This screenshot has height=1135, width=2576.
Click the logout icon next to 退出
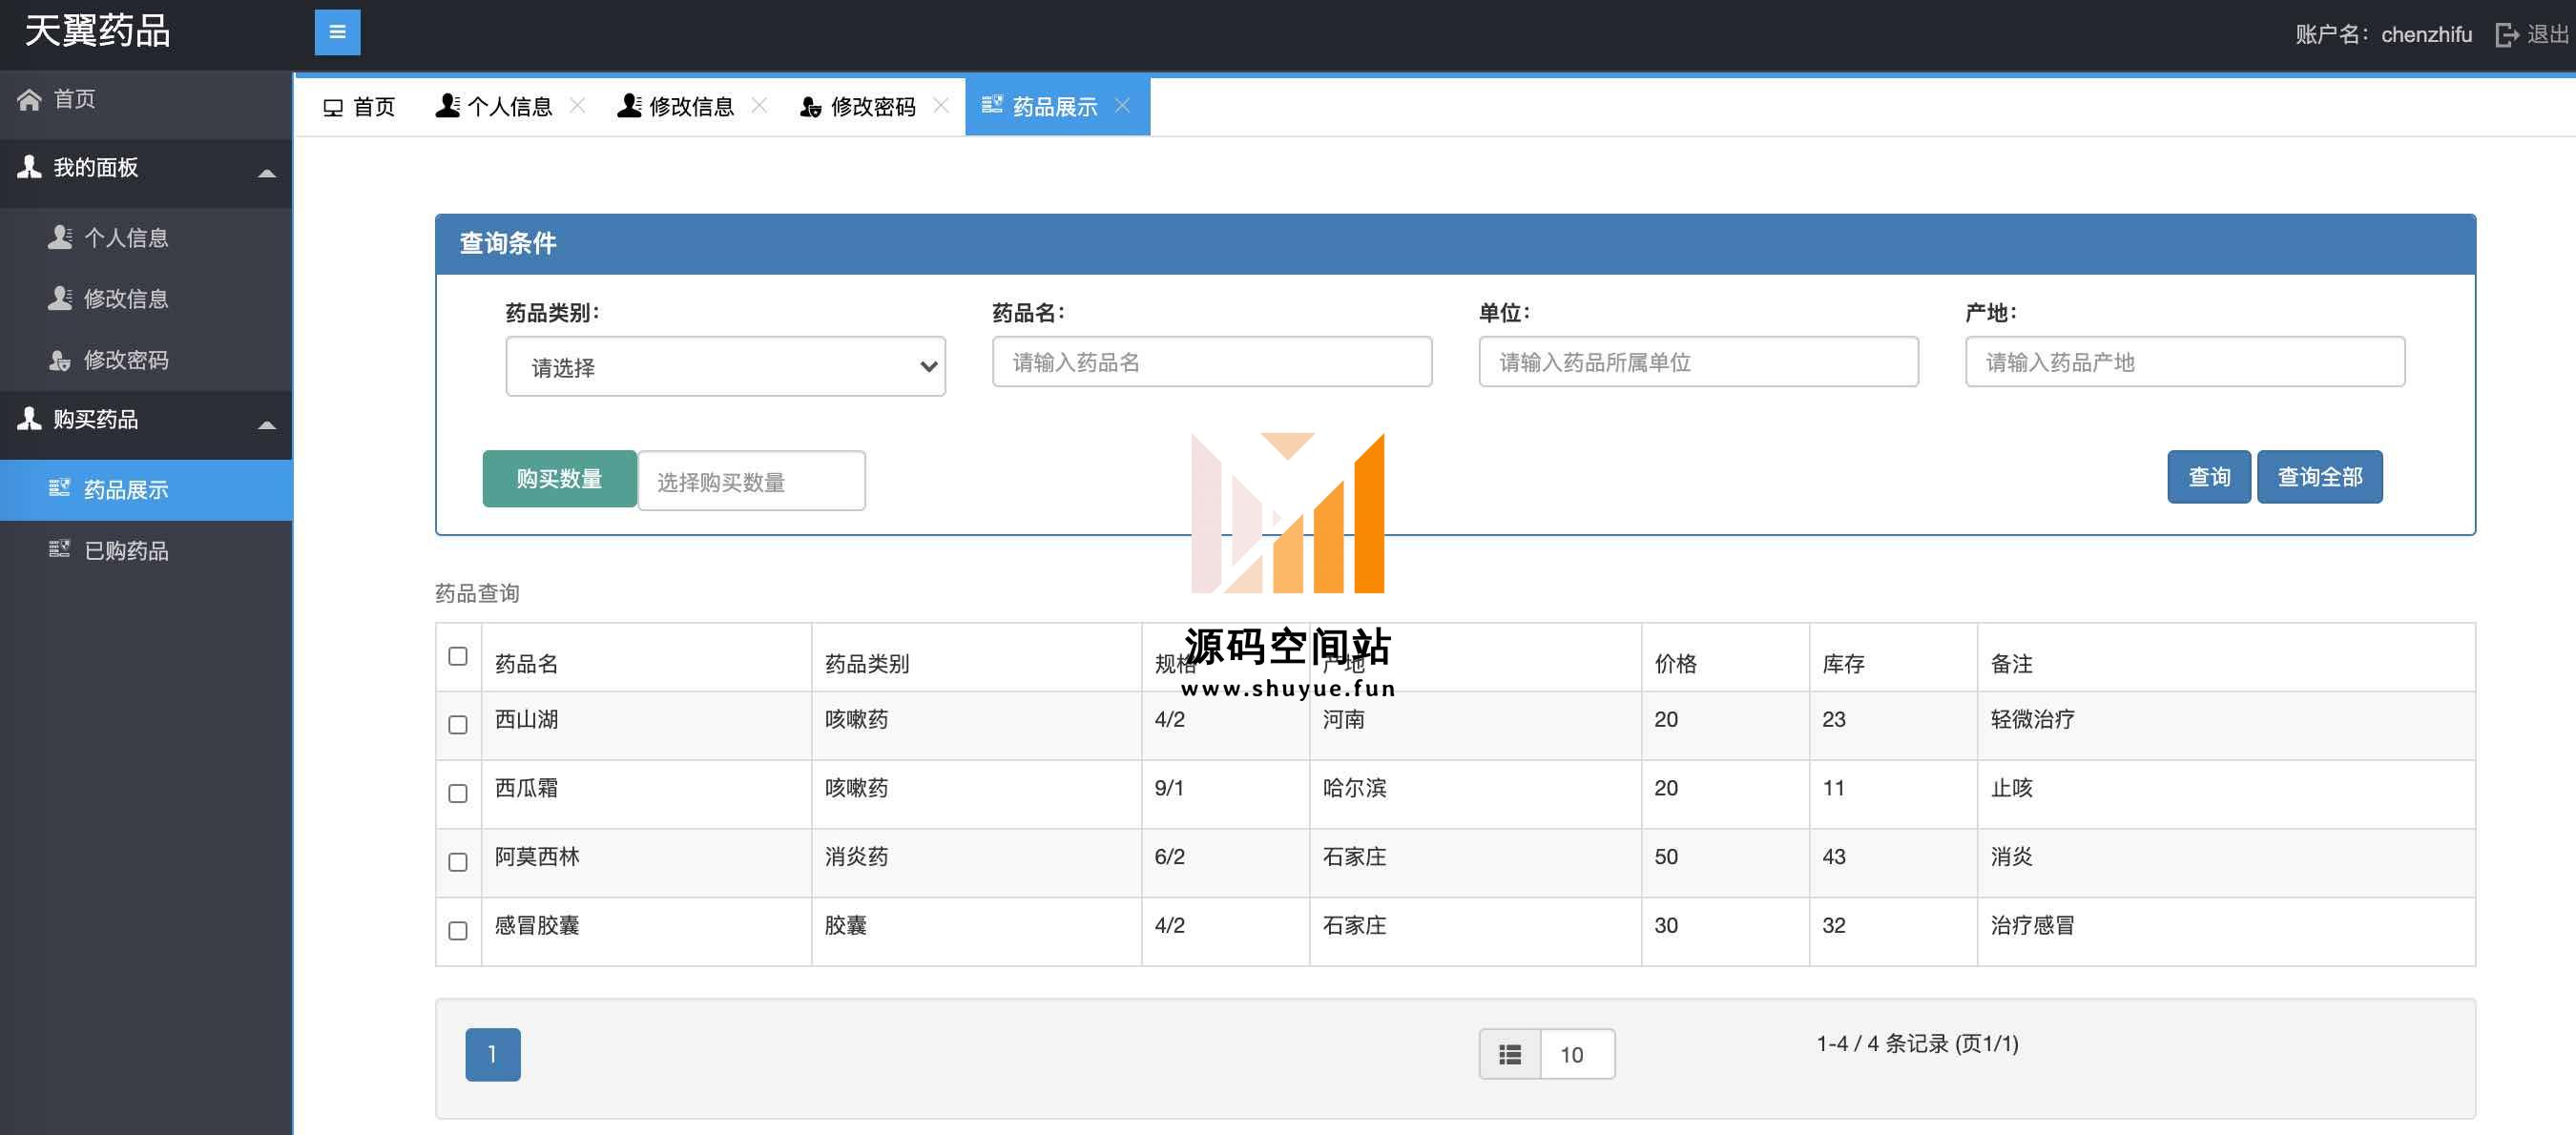[x=2507, y=35]
